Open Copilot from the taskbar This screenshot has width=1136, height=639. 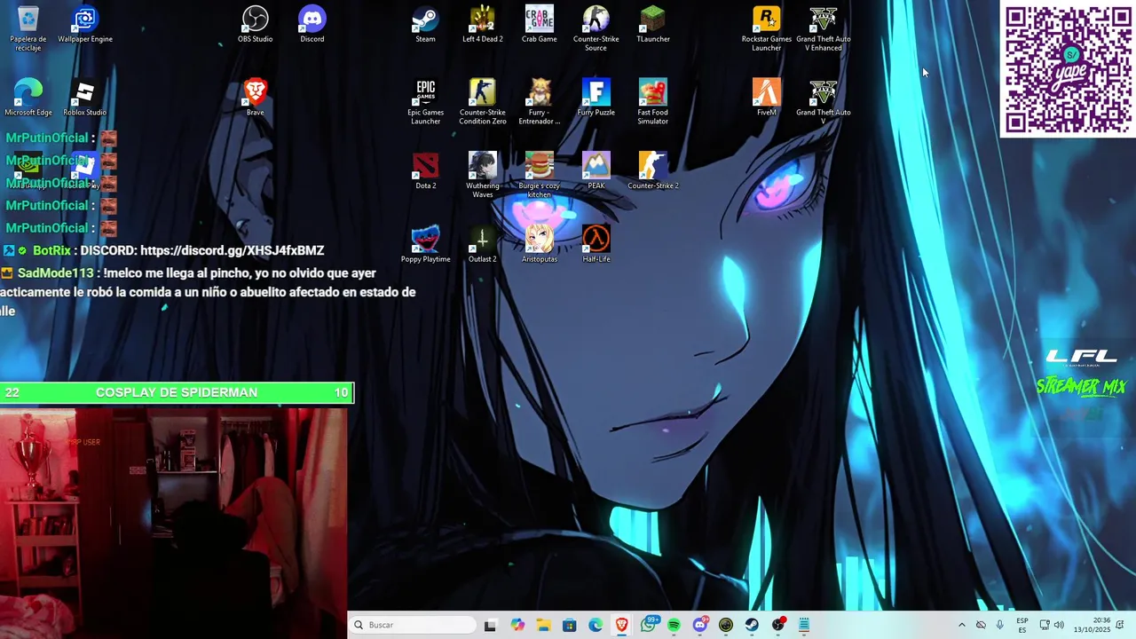[517, 625]
